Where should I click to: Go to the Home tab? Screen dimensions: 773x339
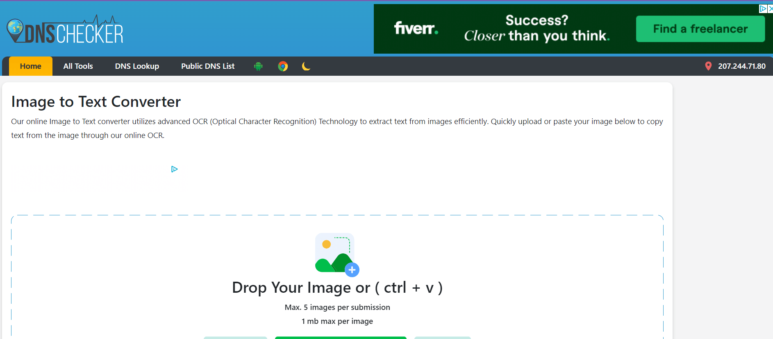click(x=31, y=66)
